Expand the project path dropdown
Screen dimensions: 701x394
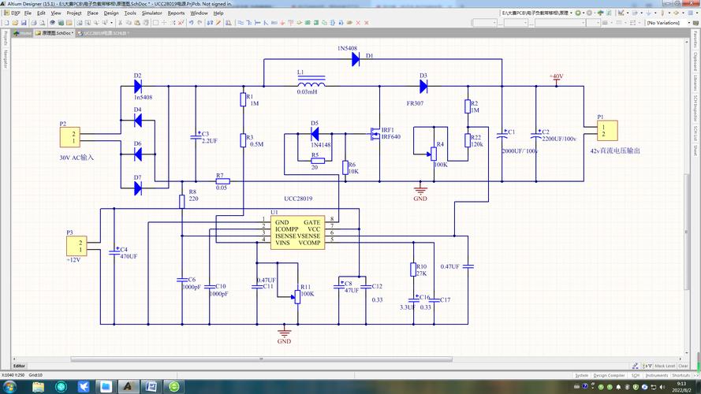pos(570,13)
